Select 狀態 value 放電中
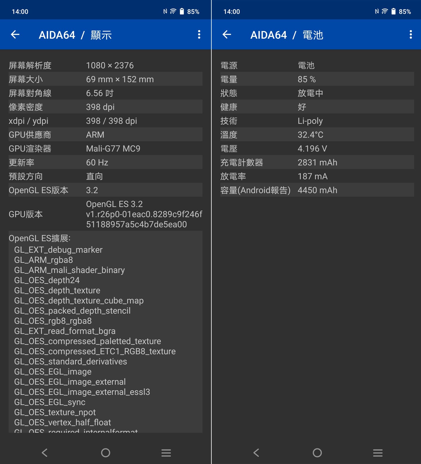The height and width of the screenshot is (464, 421). coord(310,93)
